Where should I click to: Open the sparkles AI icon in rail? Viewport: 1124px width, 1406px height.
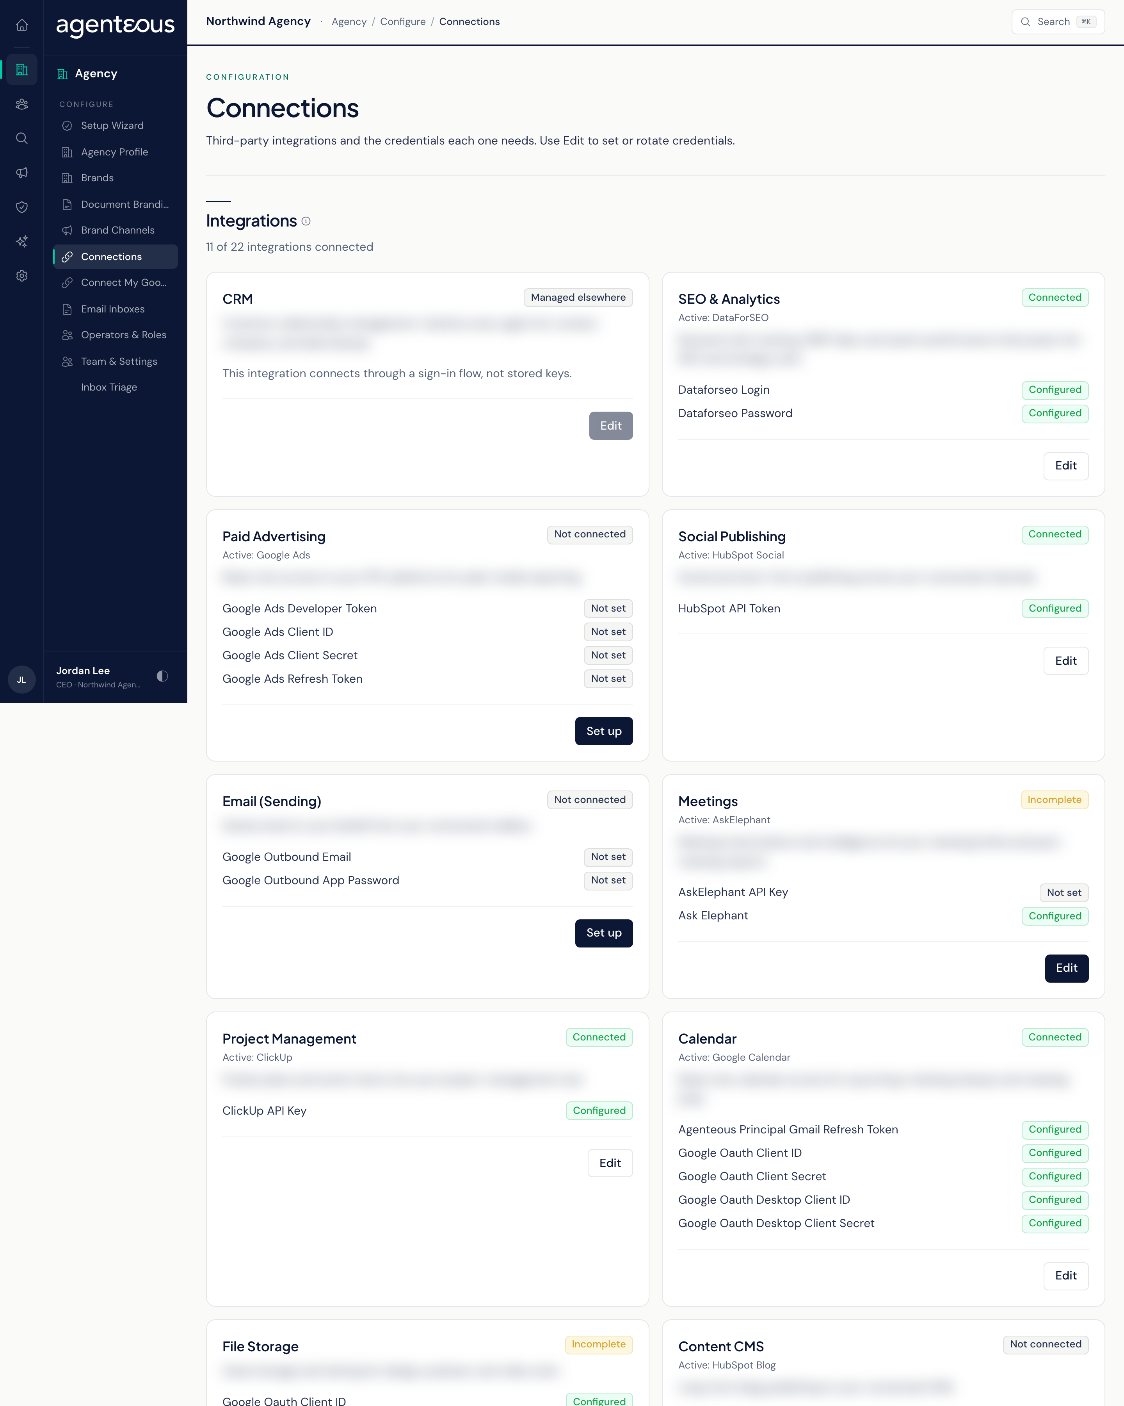(x=21, y=241)
